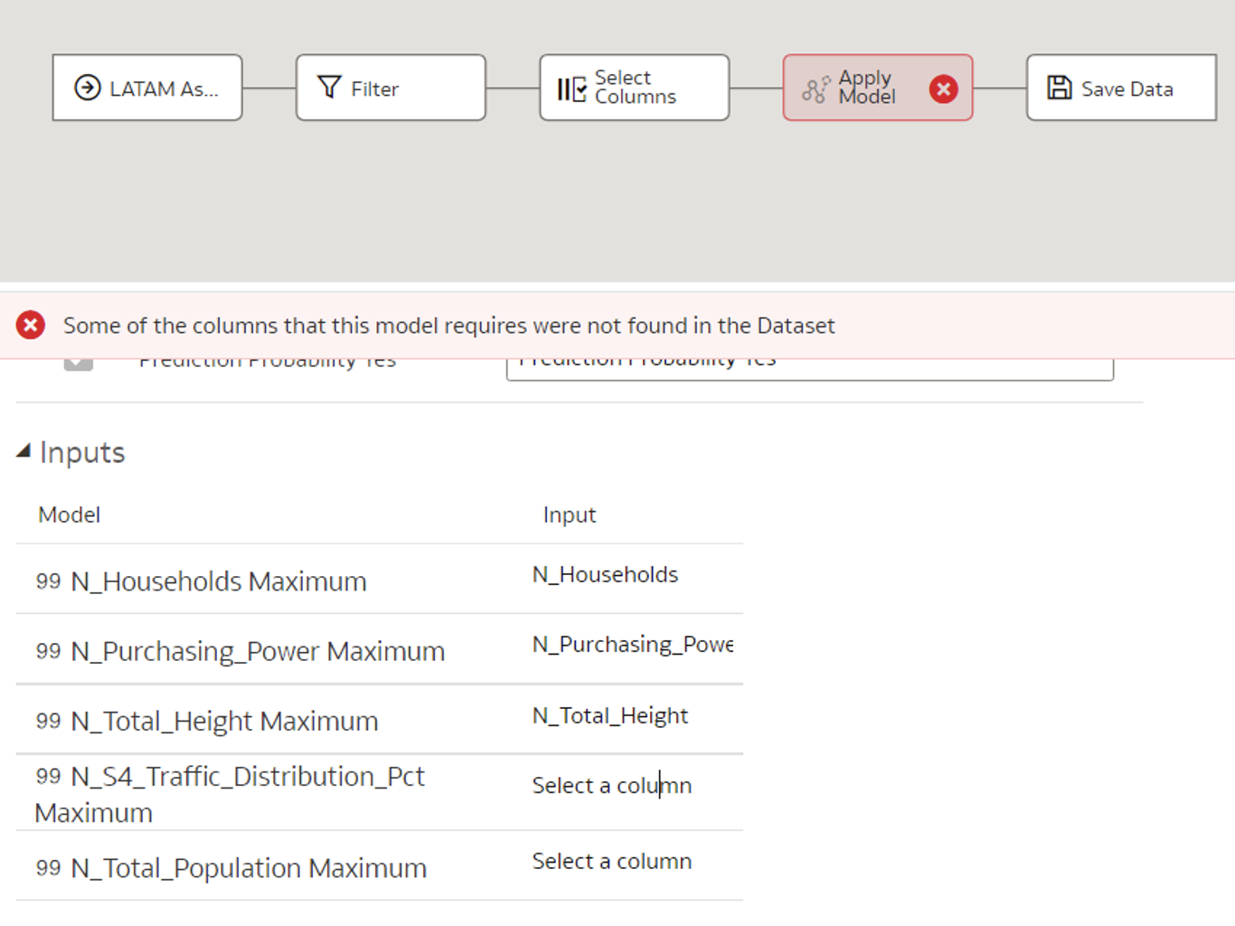Viewport: 1235px width, 926px height.
Task: Click the red error icon in the message banner
Action: (31, 325)
